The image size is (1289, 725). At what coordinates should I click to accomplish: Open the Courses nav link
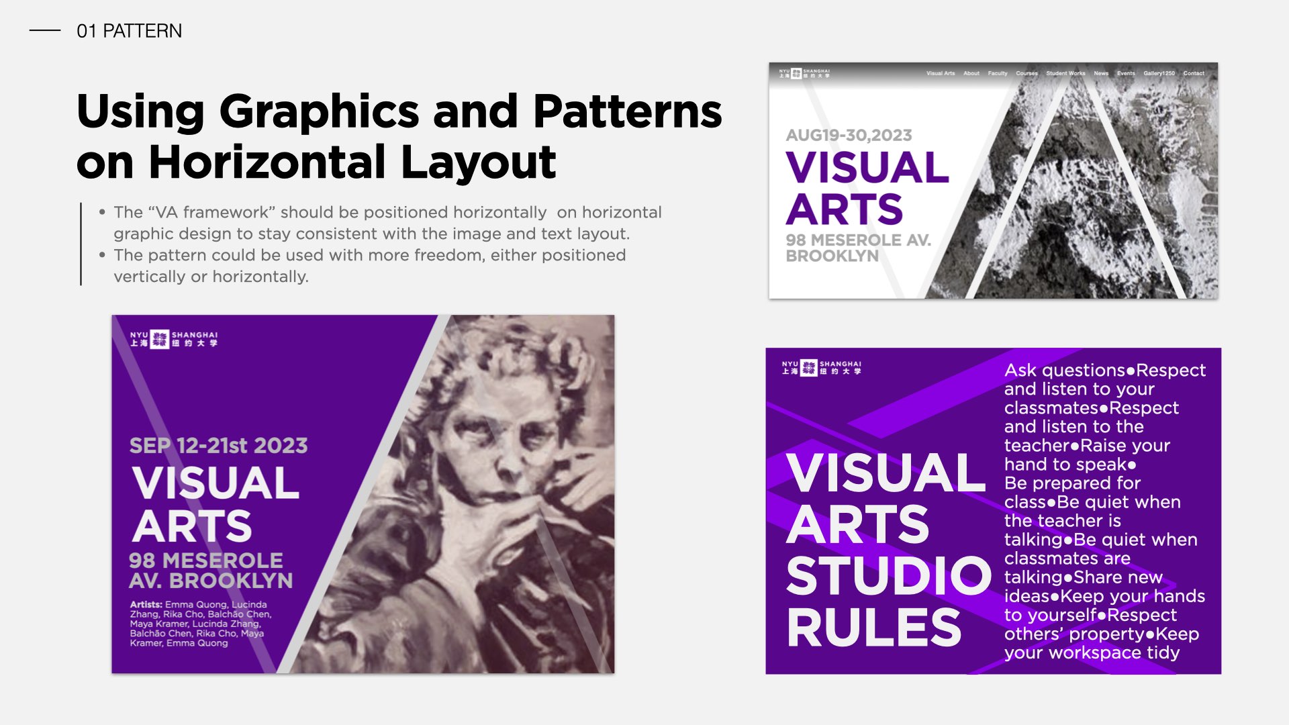[x=1026, y=73]
